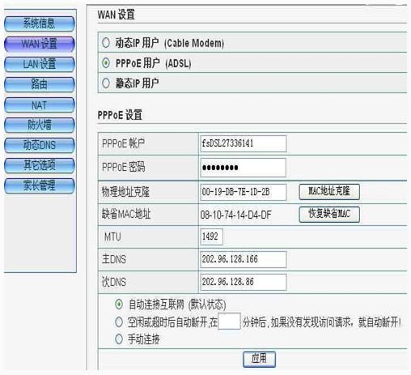The width and height of the screenshot is (411, 375).
Task: Choose 空闲或超时后自动断开 radio button
Action: click(x=119, y=322)
